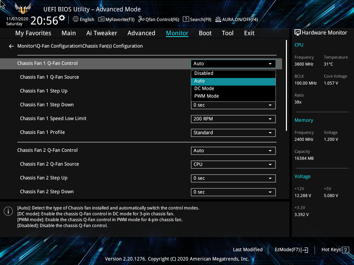Click memory capacity value 16384 MB
Viewport: 354px width, 265px height.
304,158
